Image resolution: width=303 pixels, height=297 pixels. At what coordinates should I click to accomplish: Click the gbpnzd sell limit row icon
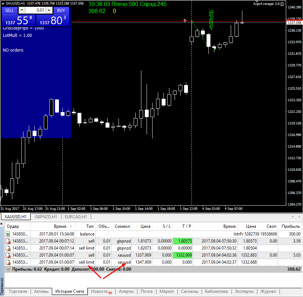8,248
